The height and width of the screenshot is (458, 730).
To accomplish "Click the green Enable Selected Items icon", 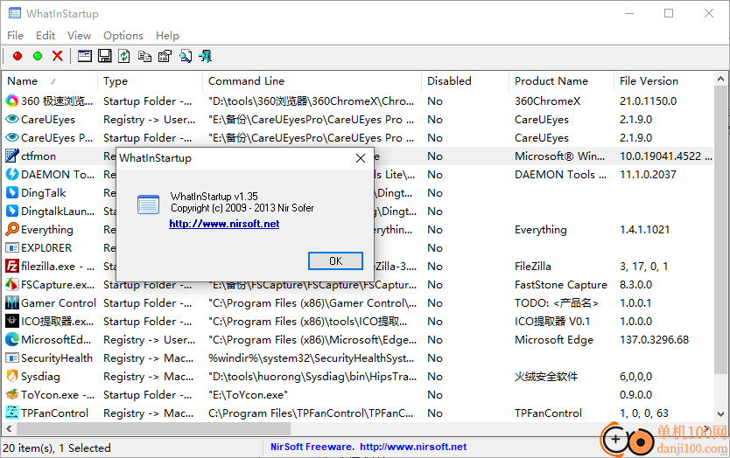I will click(38, 56).
